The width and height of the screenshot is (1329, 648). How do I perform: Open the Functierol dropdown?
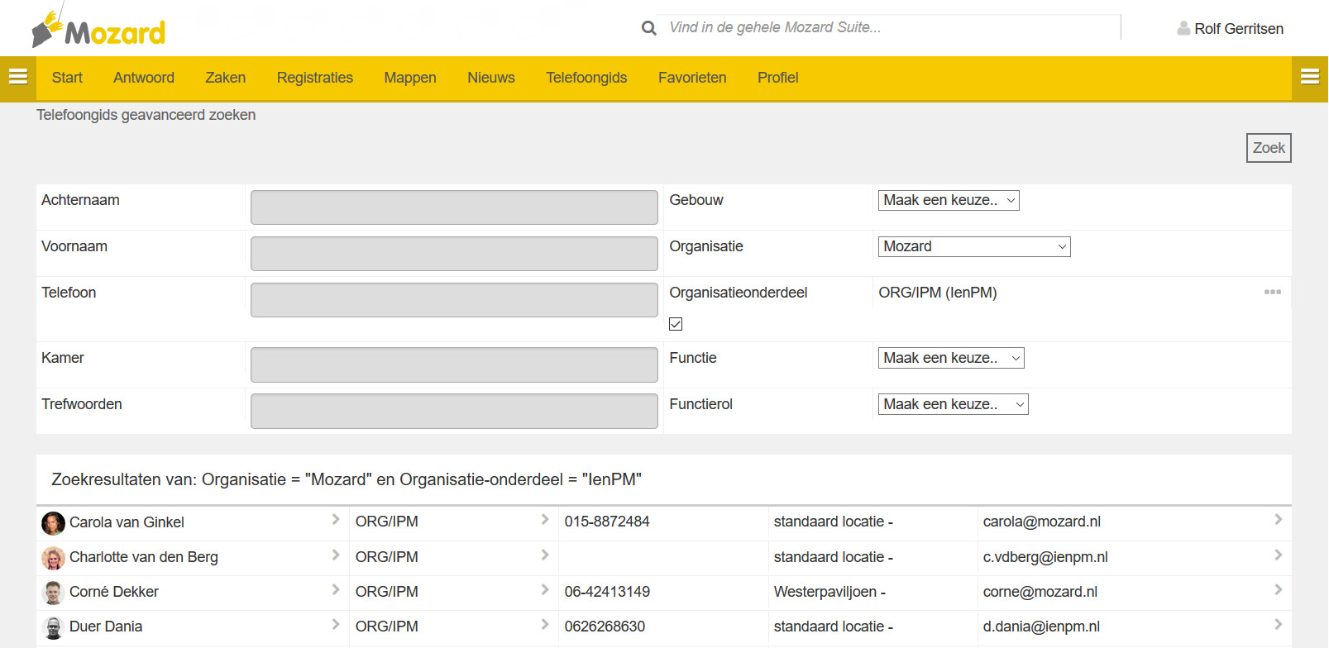point(954,404)
